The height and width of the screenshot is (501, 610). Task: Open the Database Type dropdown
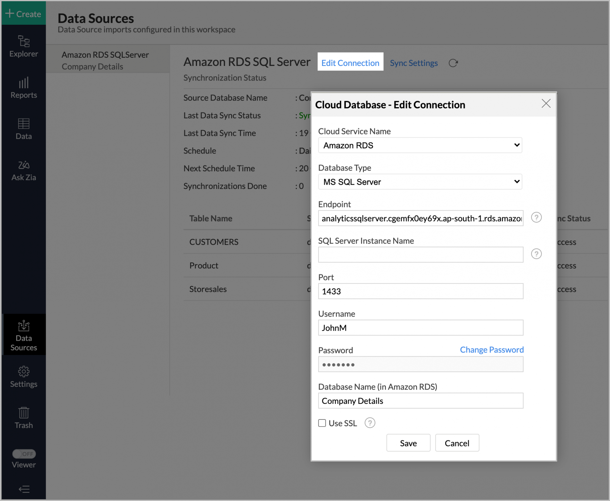point(420,182)
